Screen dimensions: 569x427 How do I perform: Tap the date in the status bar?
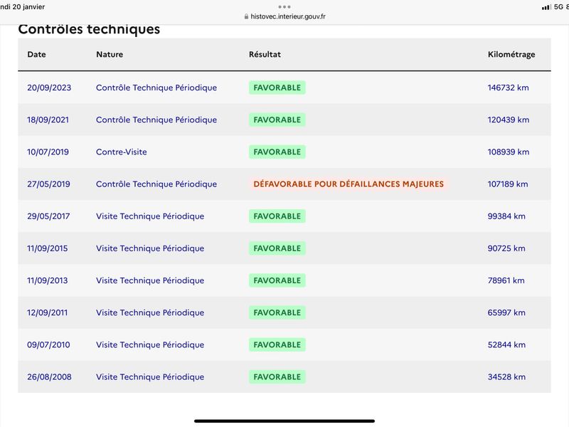click(23, 7)
